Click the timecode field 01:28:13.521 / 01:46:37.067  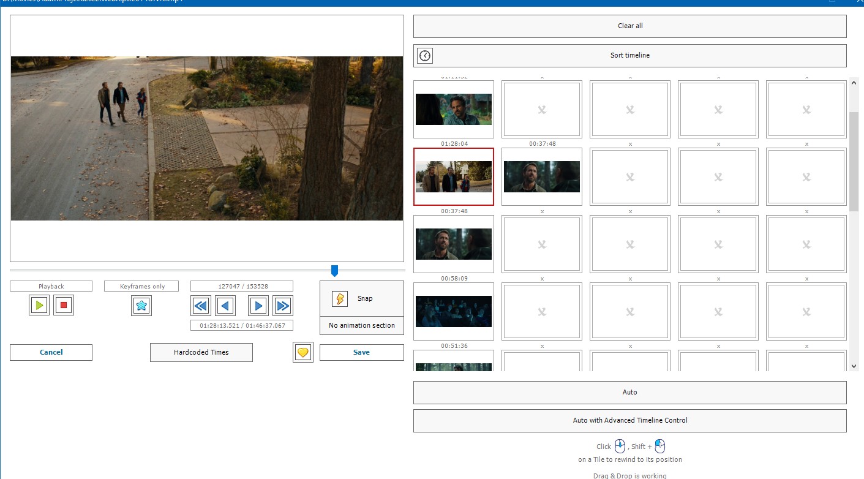pyautogui.click(x=242, y=325)
